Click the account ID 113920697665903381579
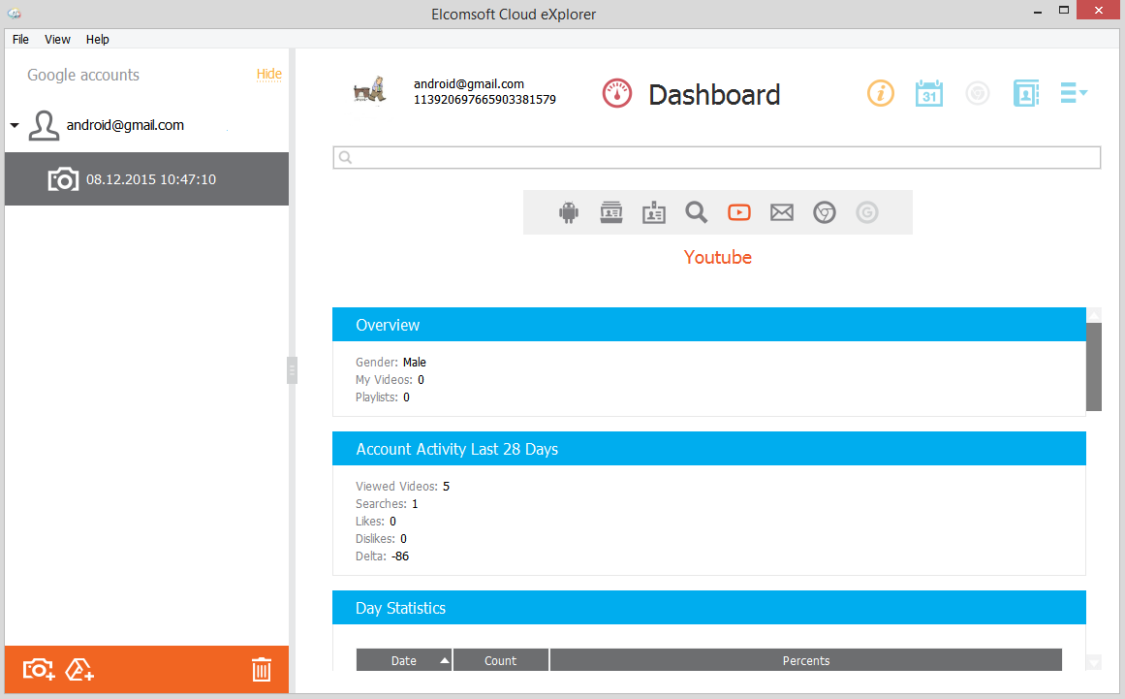 (x=484, y=100)
